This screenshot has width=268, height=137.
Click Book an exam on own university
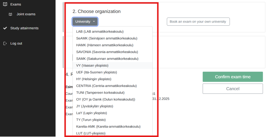[198, 22]
